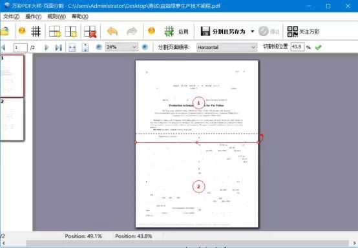
Task: Open the 操作 menu
Action: [33, 16]
